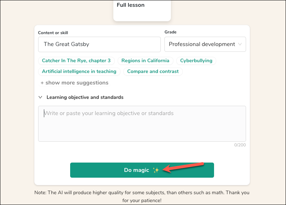
Task: Click the Learning objective and standards heading
Action: [x=85, y=97]
